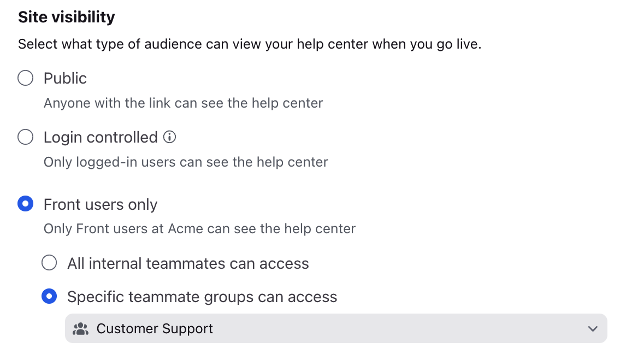Viewport: 626px width, 354px height.
Task: Expand the Customer Support chevron arrow
Action: 593,329
